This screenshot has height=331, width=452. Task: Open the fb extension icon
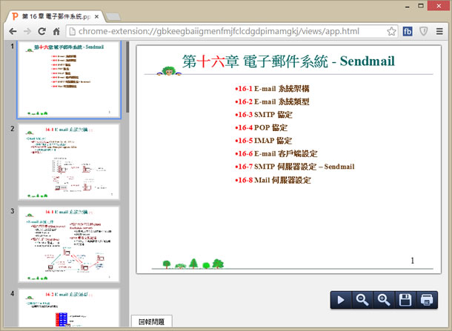tap(408, 31)
